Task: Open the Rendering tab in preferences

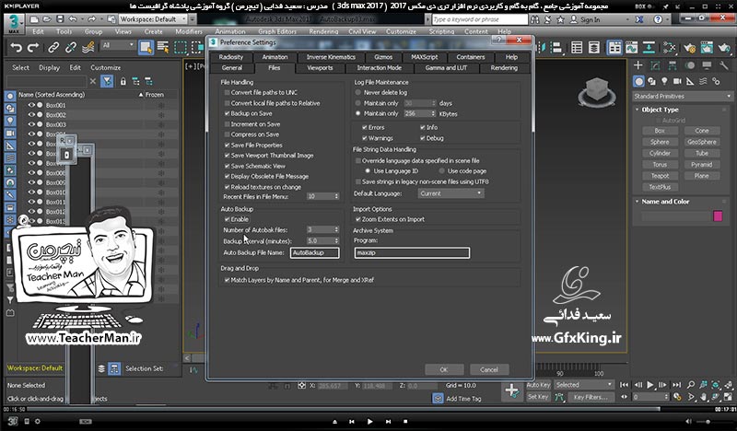Action: (504, 68)
